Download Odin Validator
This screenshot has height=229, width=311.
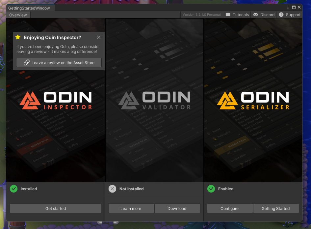click(x=177, y=209)
